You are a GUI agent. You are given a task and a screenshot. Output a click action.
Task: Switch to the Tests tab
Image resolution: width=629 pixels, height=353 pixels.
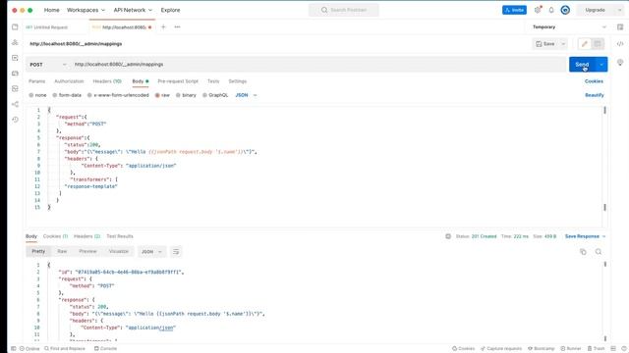point(213,81)
